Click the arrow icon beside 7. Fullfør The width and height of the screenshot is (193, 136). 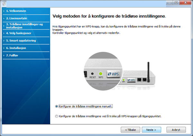tap(4, 56)
